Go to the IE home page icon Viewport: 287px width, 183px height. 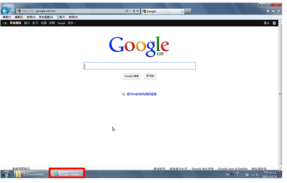(x=268, y=11)
